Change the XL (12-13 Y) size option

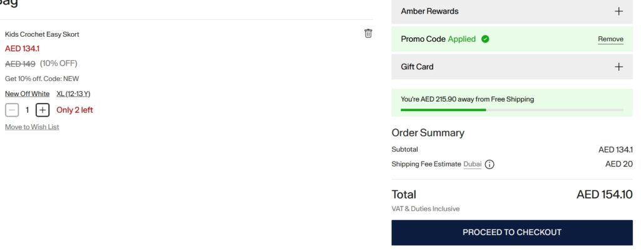point(73,94)
